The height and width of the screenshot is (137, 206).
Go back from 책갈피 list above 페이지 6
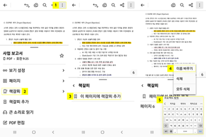(x=142, y=85)
